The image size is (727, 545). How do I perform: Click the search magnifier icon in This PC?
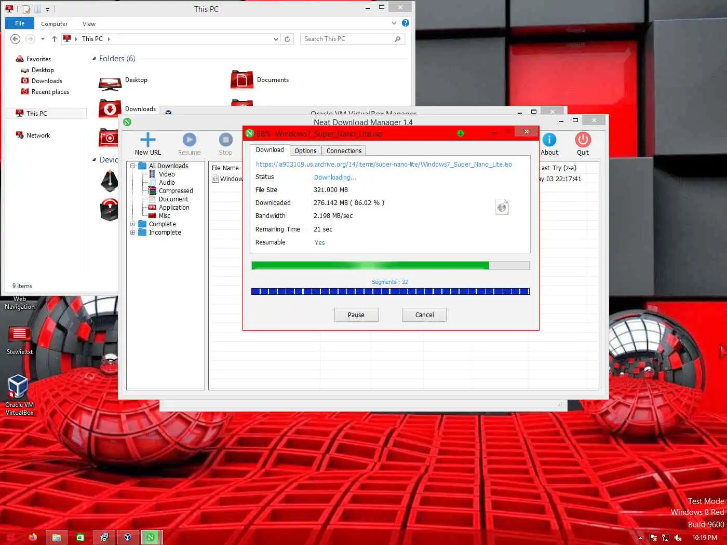[397, 39]
